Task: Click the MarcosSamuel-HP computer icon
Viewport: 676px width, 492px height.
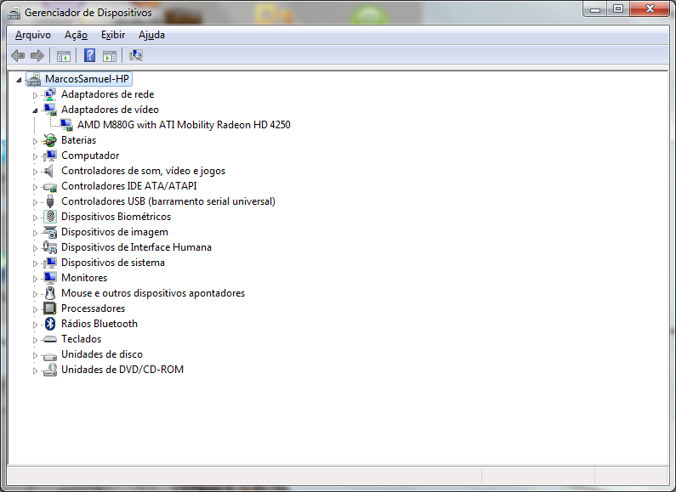Action: [x=34, y=79]
